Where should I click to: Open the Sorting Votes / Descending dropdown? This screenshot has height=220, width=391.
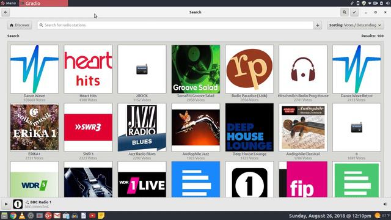(x=355, y=25)
